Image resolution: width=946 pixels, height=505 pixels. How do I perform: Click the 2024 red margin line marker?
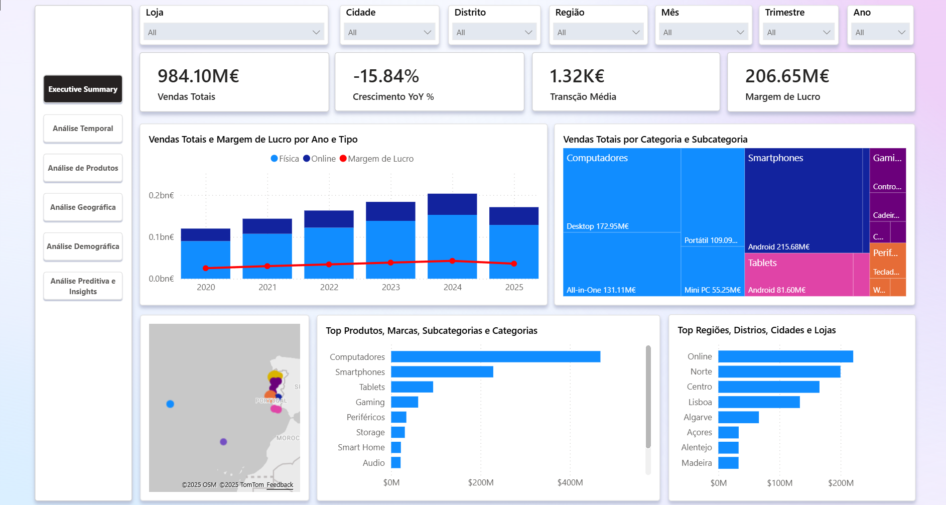[x=452, y=261]
